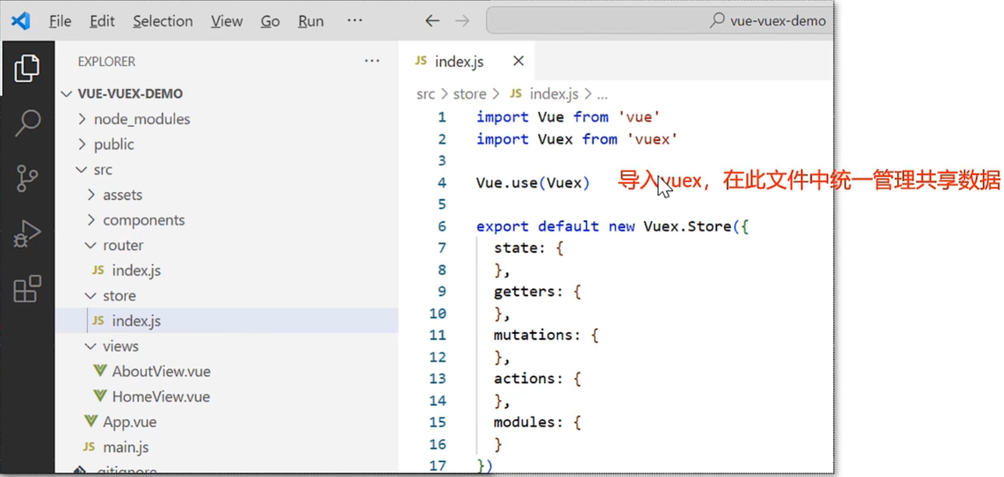Click the JS icon in the breadcrumb
The height and width of the screenshot is (477, 1004).
515,93
